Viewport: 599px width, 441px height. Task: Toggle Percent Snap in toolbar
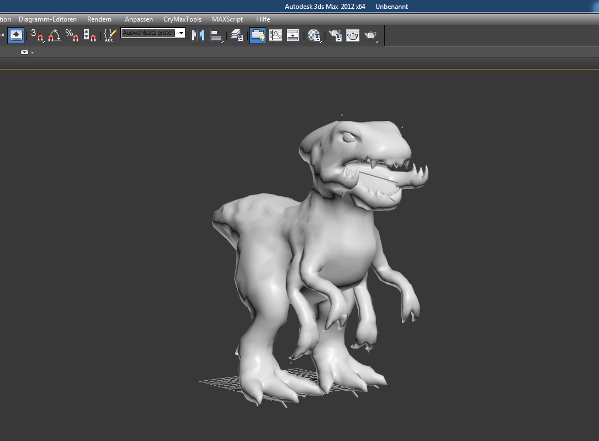coord(72,35)
